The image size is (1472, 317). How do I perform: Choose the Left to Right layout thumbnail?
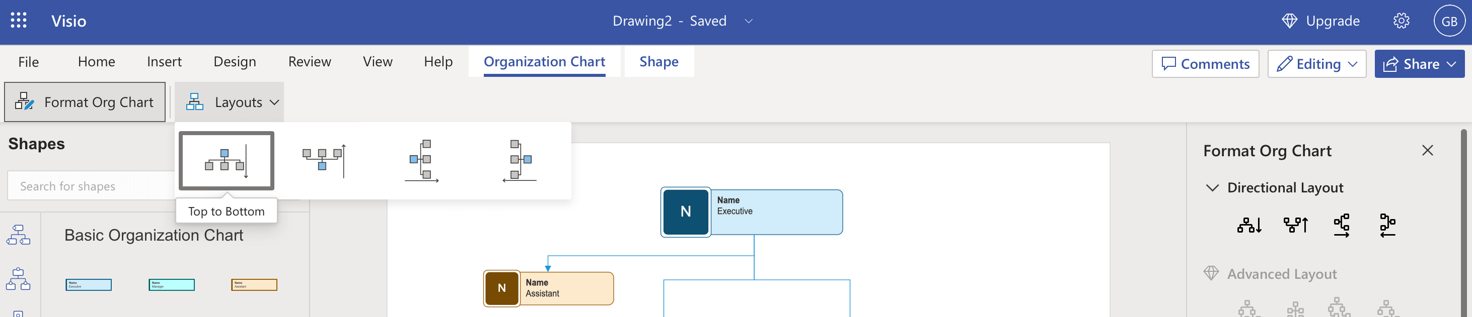[422, 161]
